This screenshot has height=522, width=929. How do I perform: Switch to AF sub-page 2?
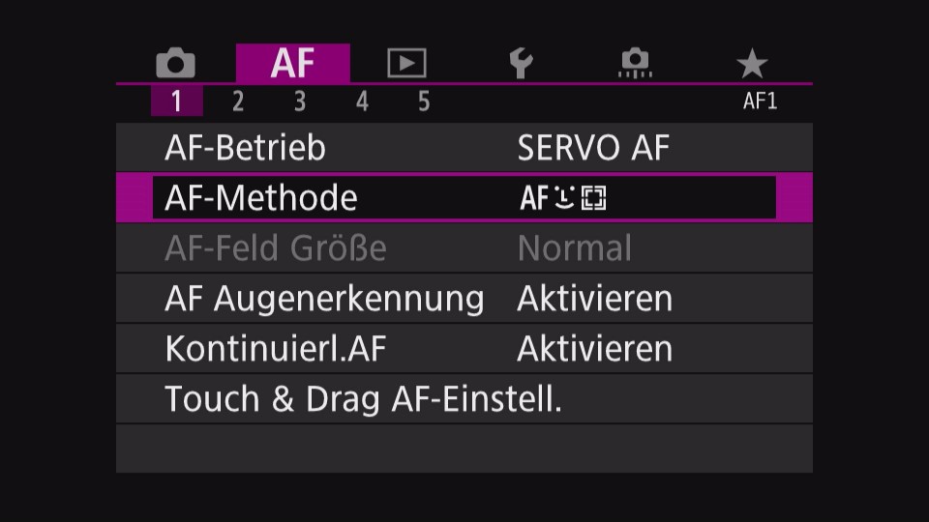tap(238, 101)
